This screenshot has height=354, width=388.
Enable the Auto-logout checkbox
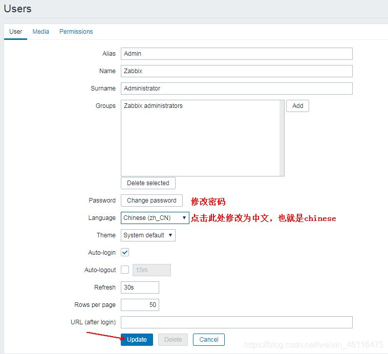[x=125, y=270]
